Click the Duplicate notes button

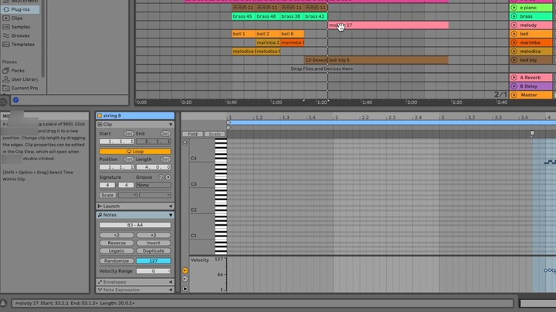click(154, 251)
